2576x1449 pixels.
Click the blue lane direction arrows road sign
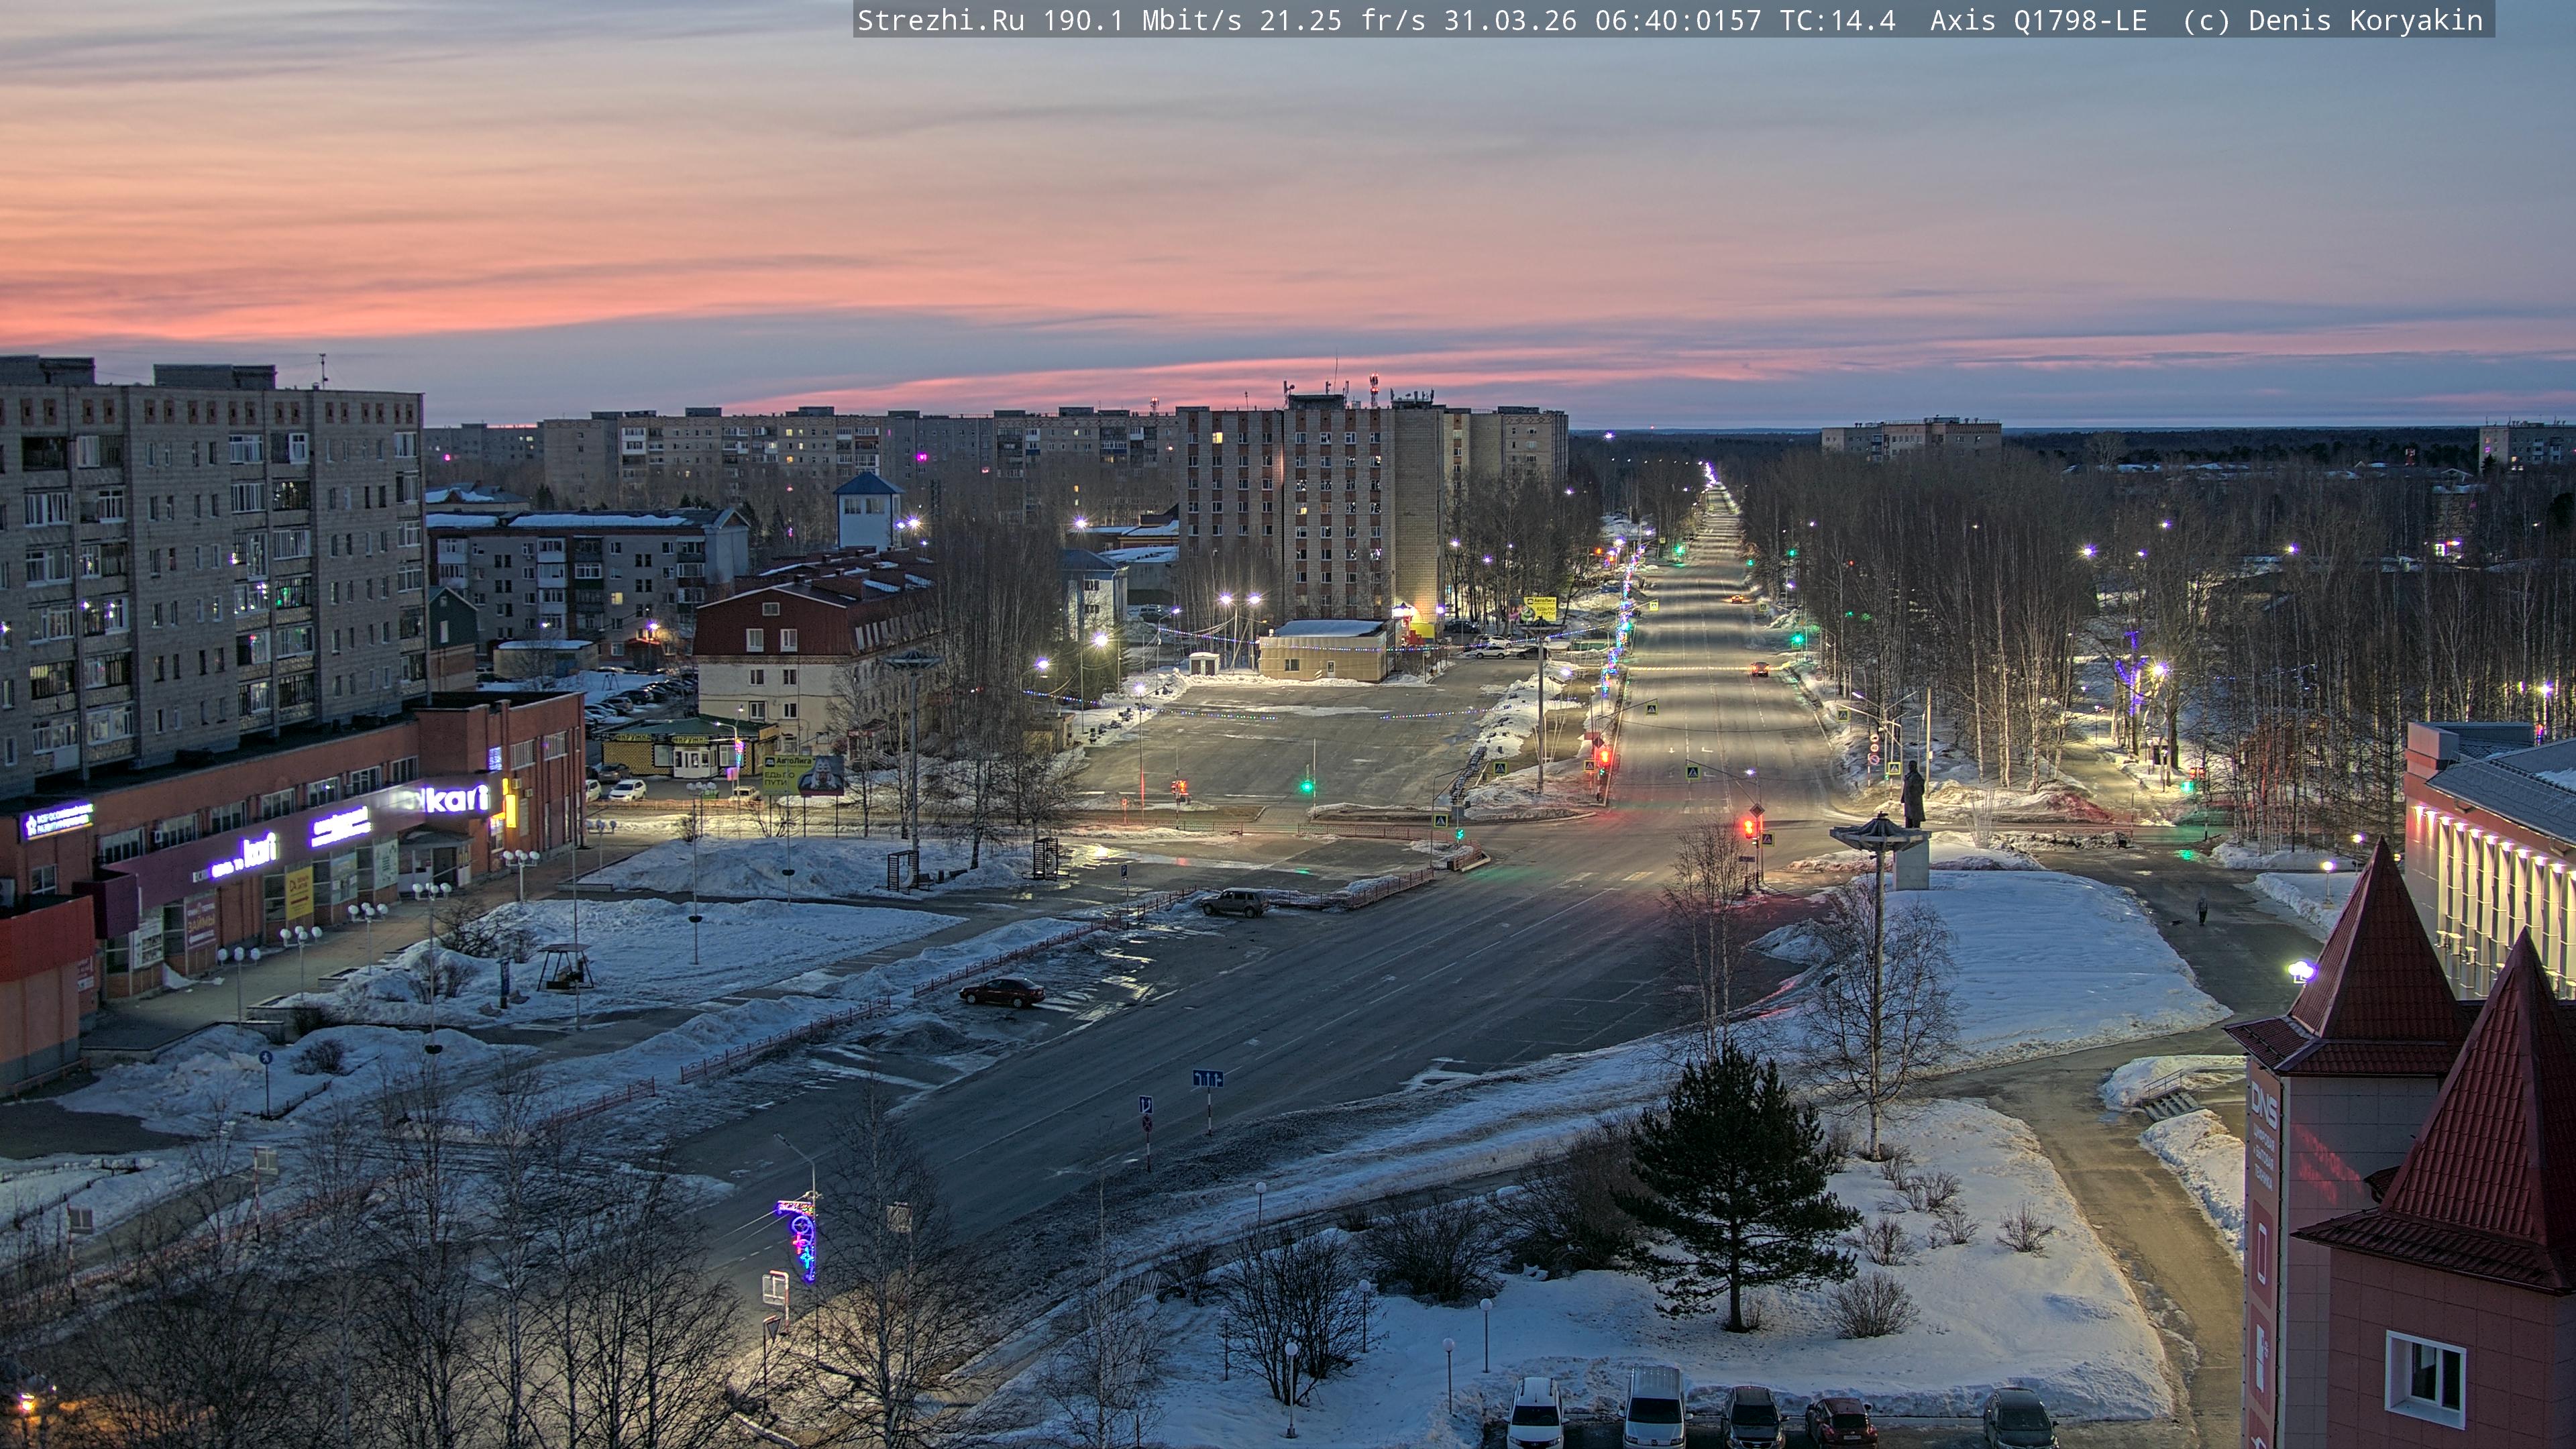click(1207, 1078)
